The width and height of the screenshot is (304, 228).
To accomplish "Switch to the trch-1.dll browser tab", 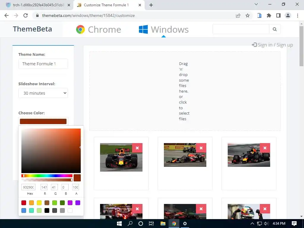I will click(x=37, y=5).
